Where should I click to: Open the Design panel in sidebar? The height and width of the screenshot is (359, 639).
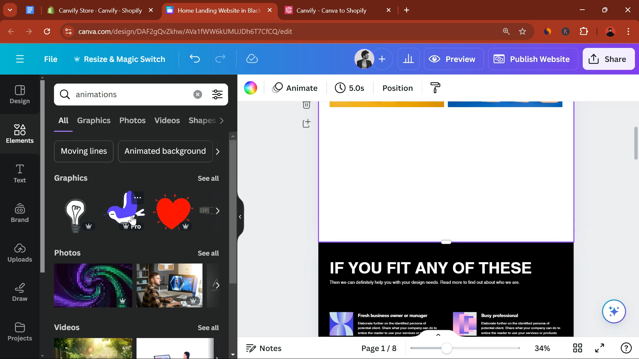point(20,94)
